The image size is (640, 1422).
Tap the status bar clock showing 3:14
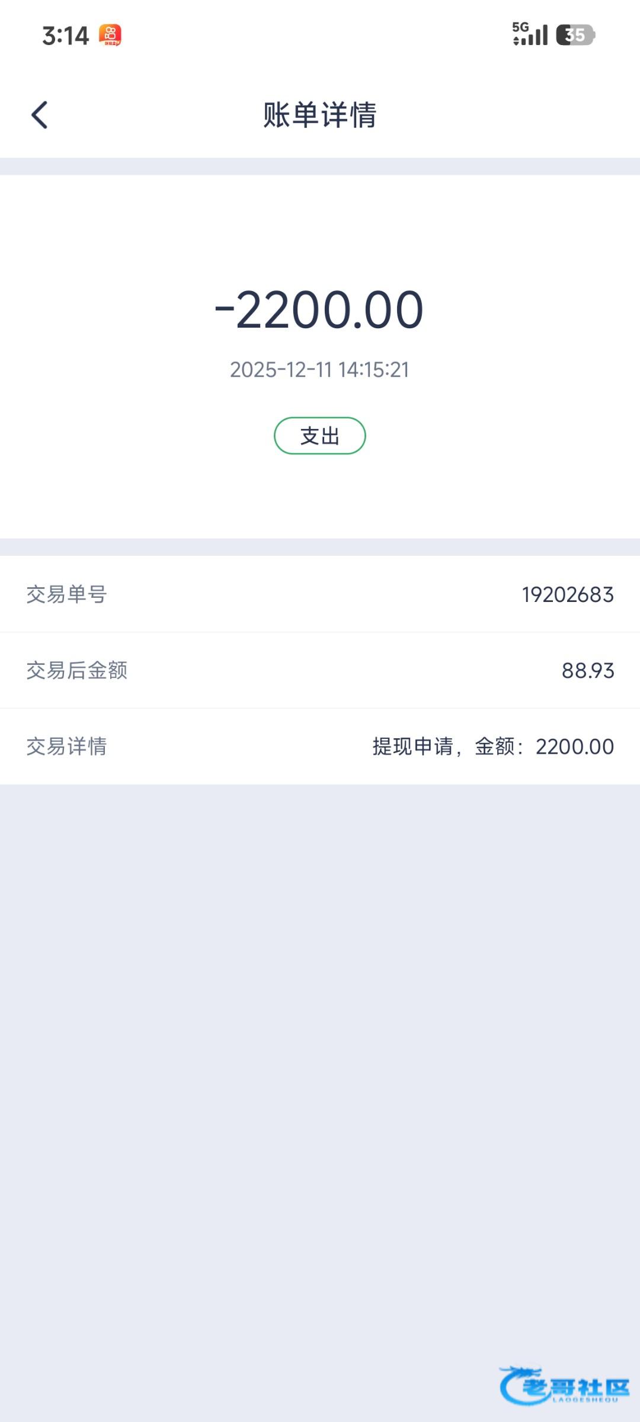click(65, 36)
